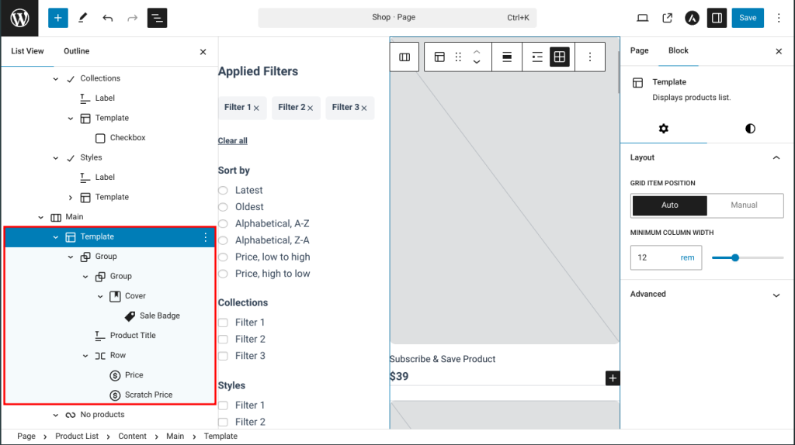Screen dimensions: 795x445
Task: Select grid view in block toolbar
Action: click(559, 57)
